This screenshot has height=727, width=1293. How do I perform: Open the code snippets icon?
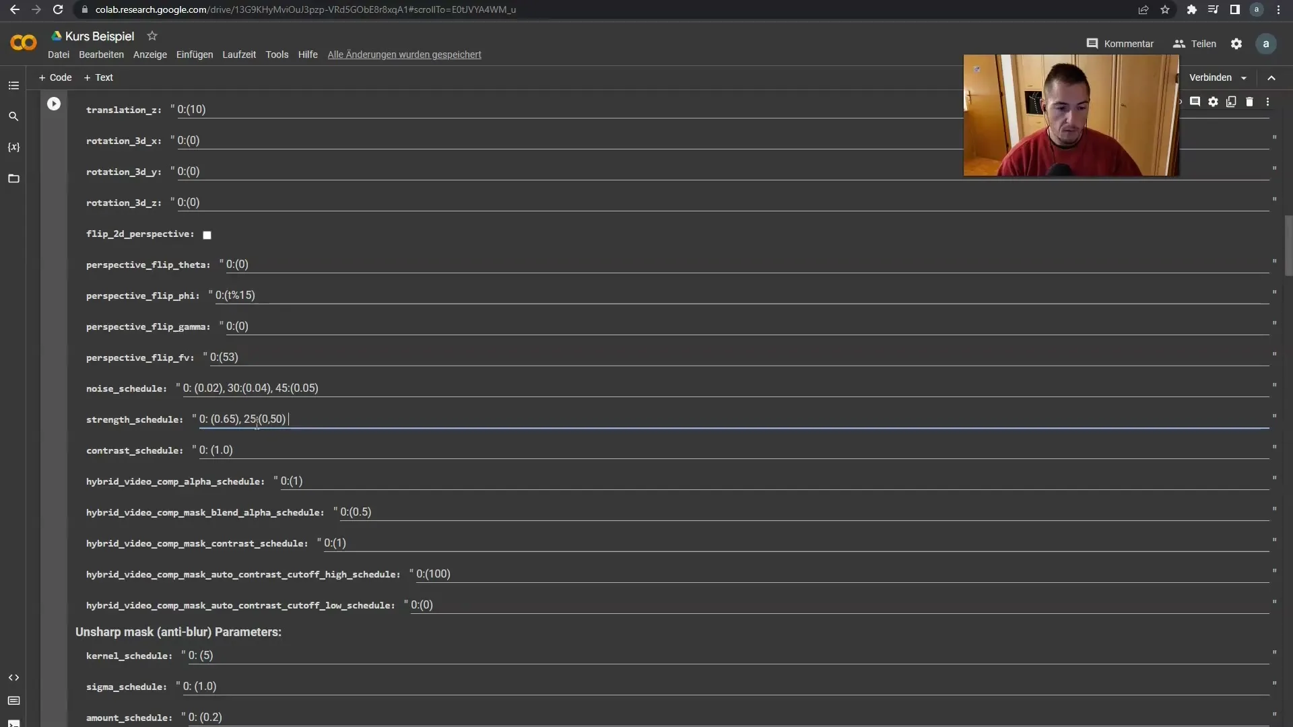pos(13,677)
